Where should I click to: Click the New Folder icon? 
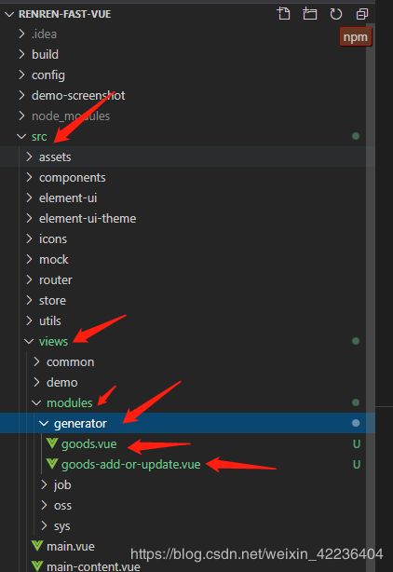(310, 14)
